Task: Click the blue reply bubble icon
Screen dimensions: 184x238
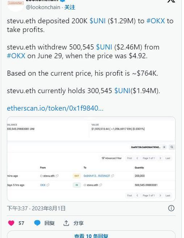Action: pos(37,223)
